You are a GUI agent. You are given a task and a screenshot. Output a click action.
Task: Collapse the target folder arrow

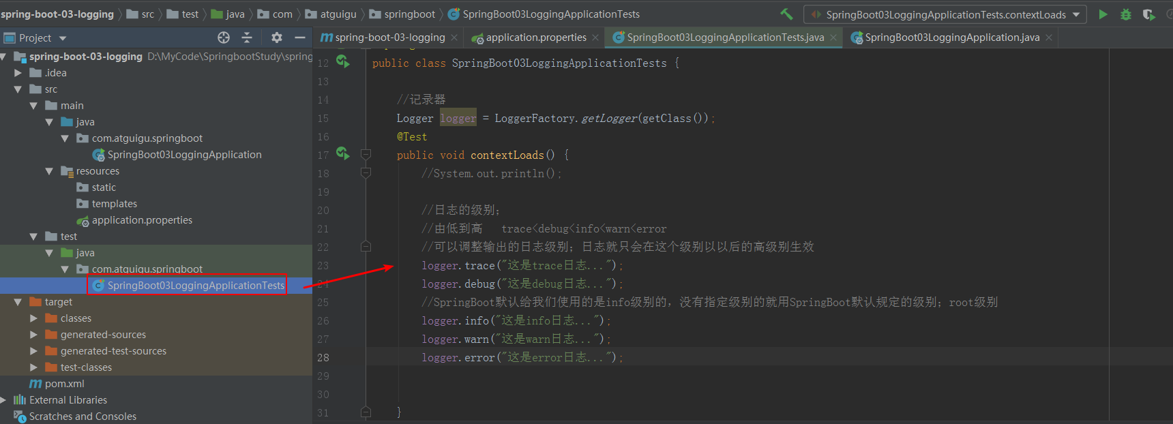coord(18,302)
